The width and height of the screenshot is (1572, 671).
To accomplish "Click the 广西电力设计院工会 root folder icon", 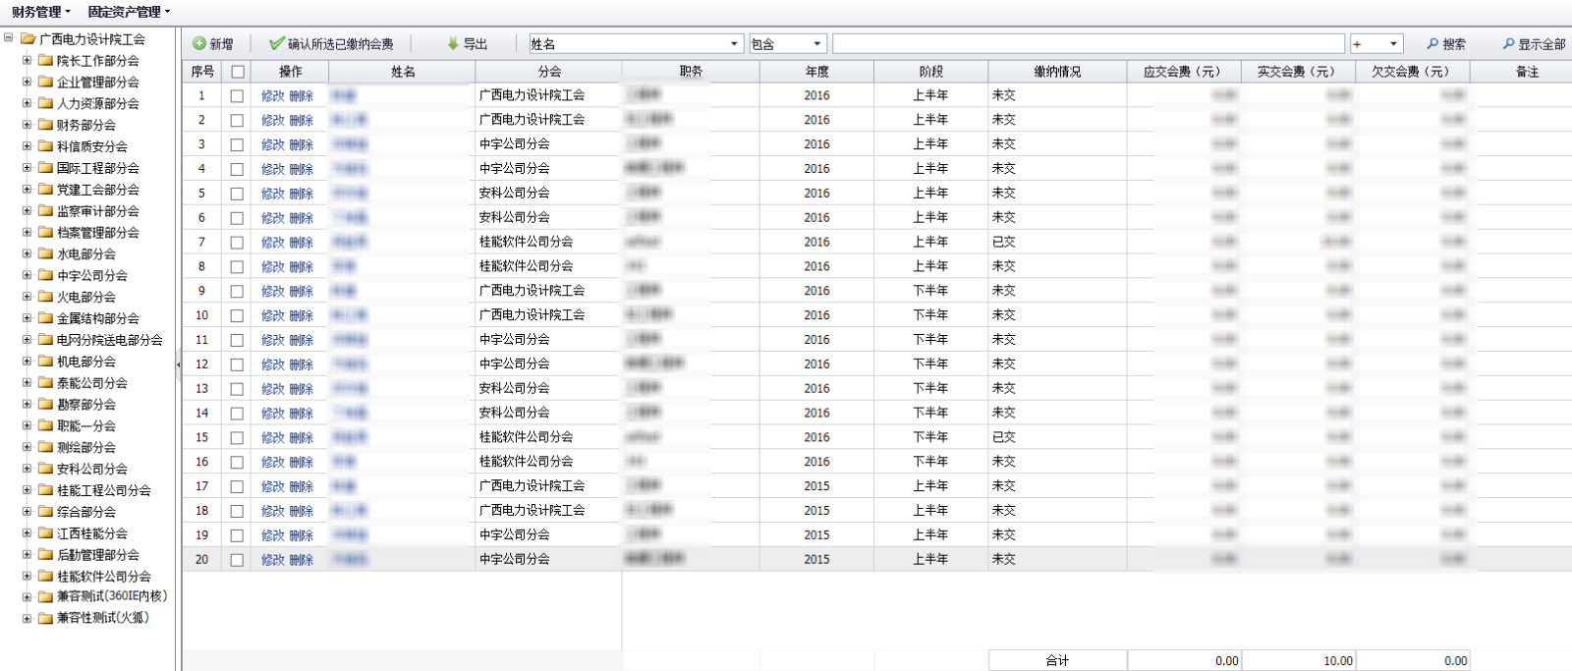I will coord(28,39).
